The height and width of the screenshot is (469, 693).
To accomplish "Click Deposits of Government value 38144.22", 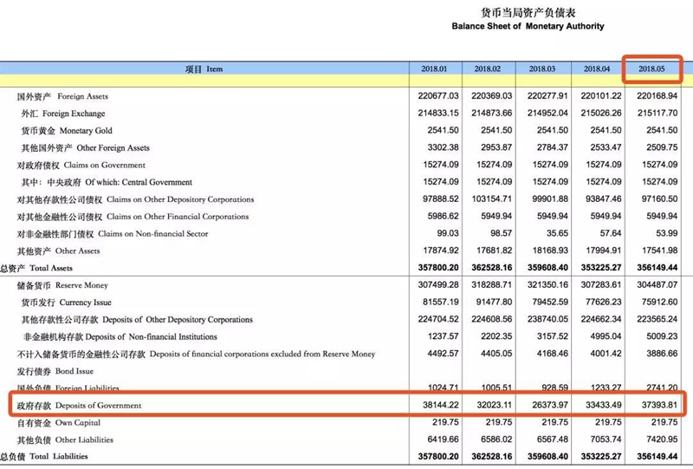I will [436, 406].
